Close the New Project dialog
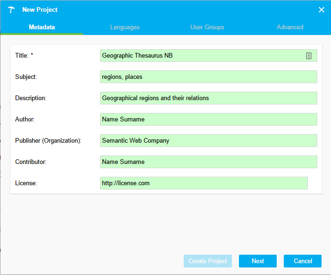This screenshot has width=331, height=275. (x=321, y=10)
